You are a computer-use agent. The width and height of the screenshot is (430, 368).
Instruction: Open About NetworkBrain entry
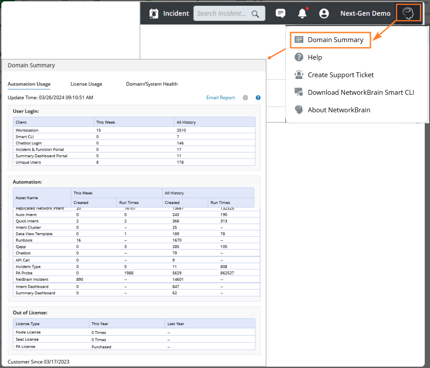[339, 110]
